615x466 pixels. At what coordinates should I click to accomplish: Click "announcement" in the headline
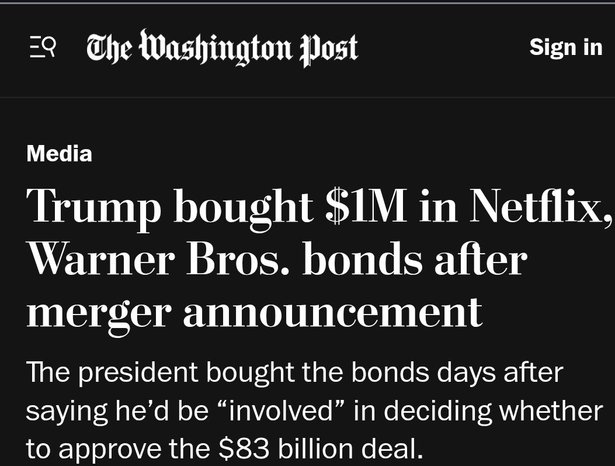pos(332,313)
